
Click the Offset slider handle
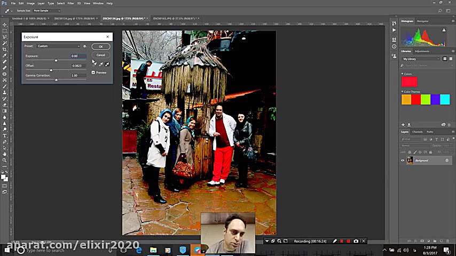(51, 70)
